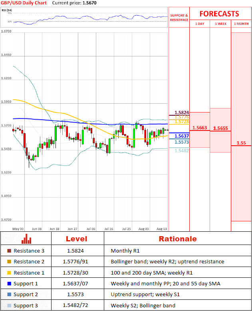Click the Jul 06 date axis label

[x=91, y=229]
